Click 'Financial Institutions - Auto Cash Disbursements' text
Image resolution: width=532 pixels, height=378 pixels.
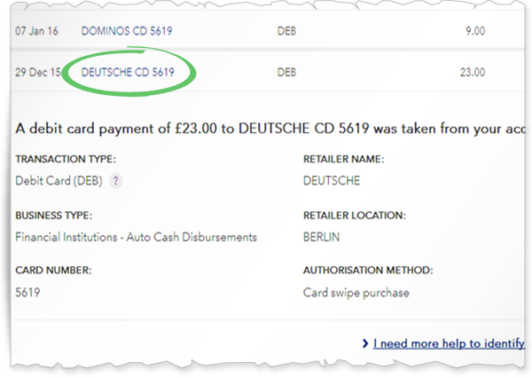click(136, 237)
